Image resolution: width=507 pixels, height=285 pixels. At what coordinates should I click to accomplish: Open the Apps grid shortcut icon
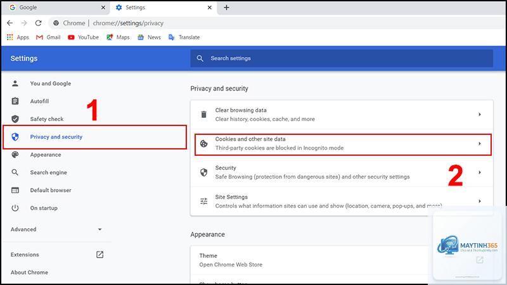10,37
